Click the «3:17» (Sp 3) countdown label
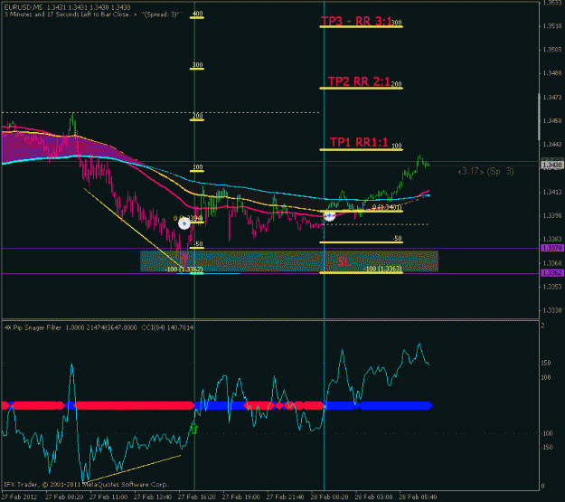 pos(485,171)
